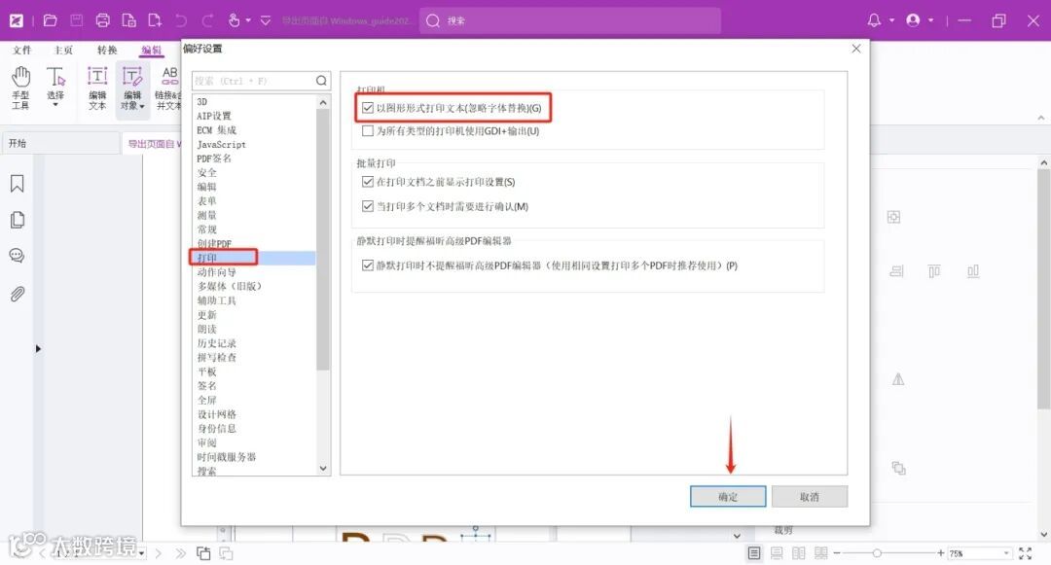This screenshot has width=1051, height=565.
Task: Expand the notification bell dropdown arrow
Action: [x=891, y=20]
